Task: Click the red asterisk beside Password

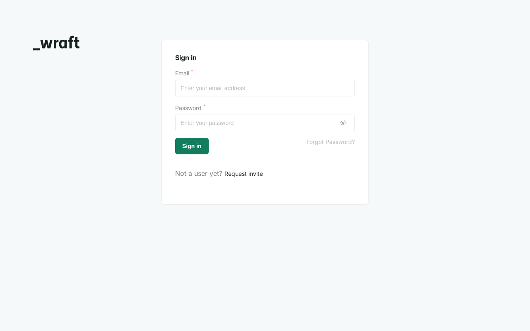Action: [205, 106]
